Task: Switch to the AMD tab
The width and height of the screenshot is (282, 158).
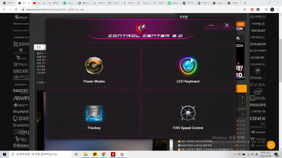Action: click(174, 3)
